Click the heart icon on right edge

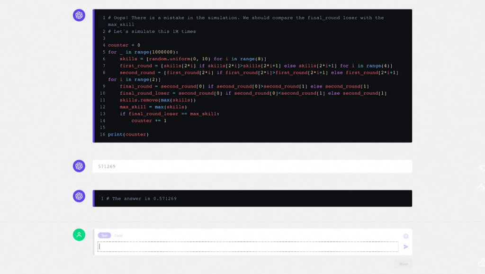[x=482, y=168]
